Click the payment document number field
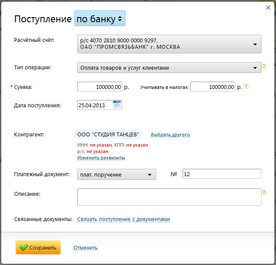 (221, 174)
